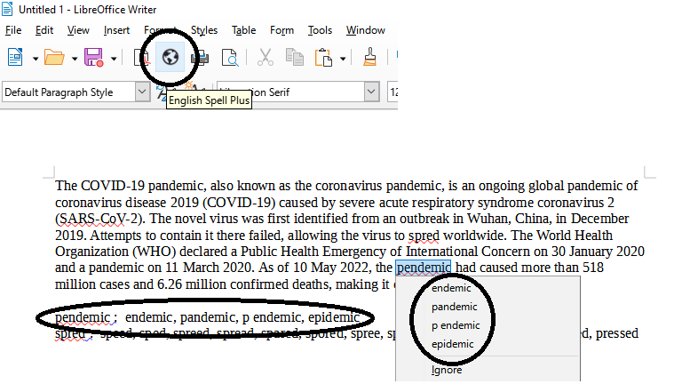Click the word 'pressed' at line end
This screenshot has width=682, height=384.
(617, 333)
